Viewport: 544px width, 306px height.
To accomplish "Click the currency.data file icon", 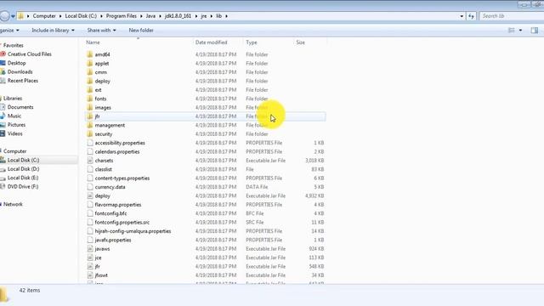I will click(x=90, y=187).
